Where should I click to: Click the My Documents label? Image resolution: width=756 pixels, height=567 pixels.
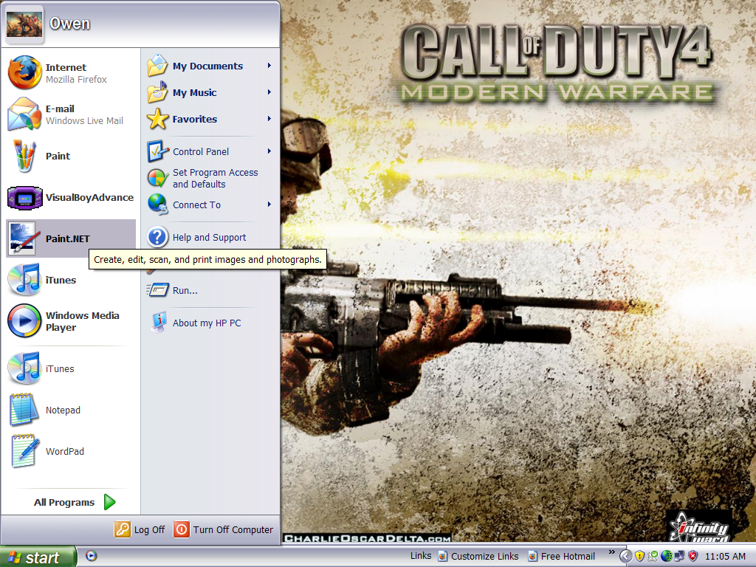pyautogui.click(x=207, y=66)
